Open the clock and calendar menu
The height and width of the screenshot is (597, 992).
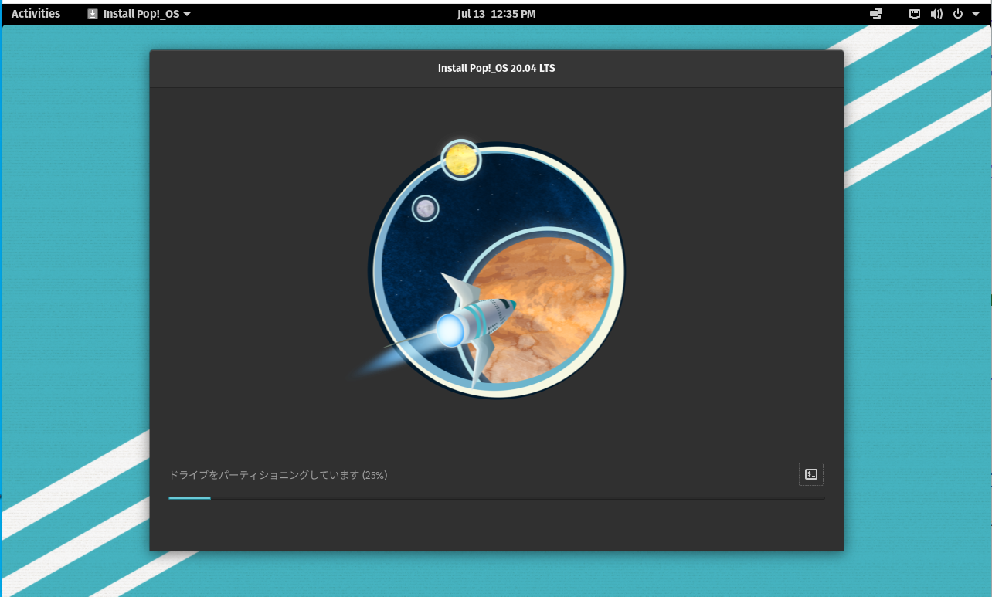coord(496,14)
